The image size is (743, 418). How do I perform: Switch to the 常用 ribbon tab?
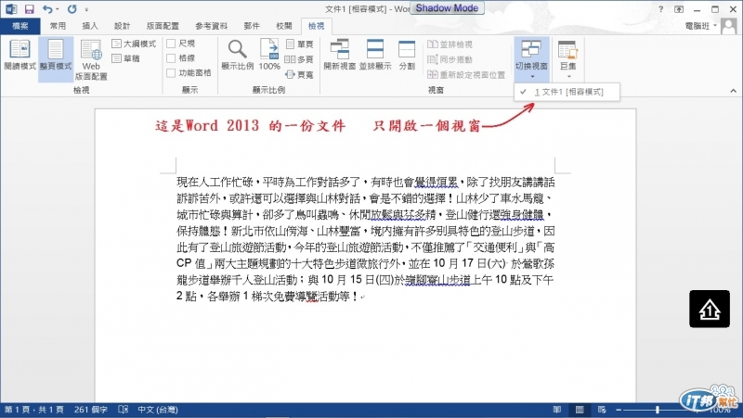(58, 26)
